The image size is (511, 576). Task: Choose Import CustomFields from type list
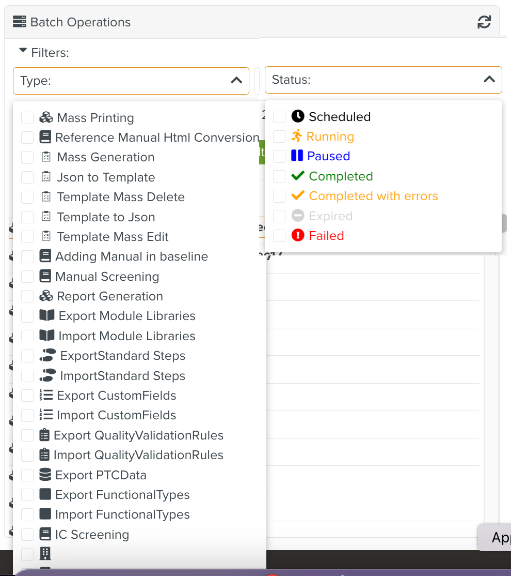116,415
